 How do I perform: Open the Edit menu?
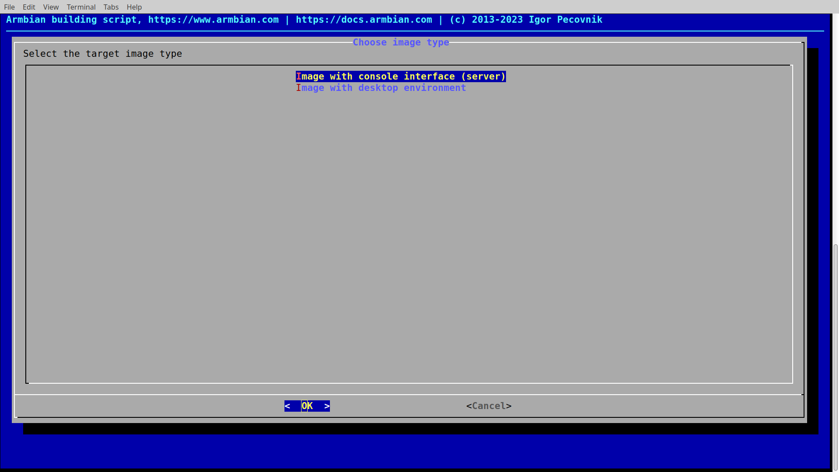tap(28, 7)
